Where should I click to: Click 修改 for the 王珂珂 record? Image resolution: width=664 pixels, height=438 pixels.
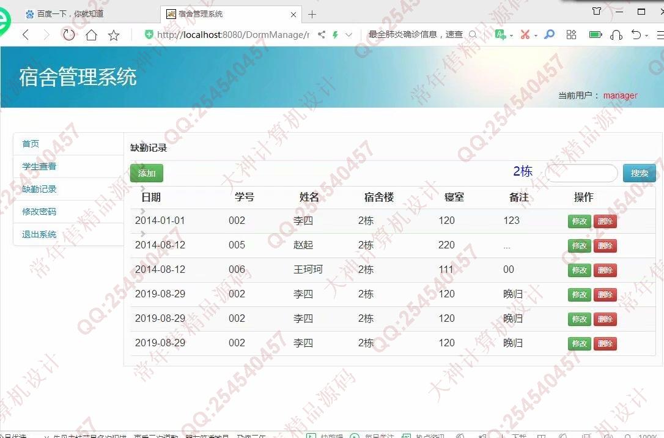(x=579, y=270)
